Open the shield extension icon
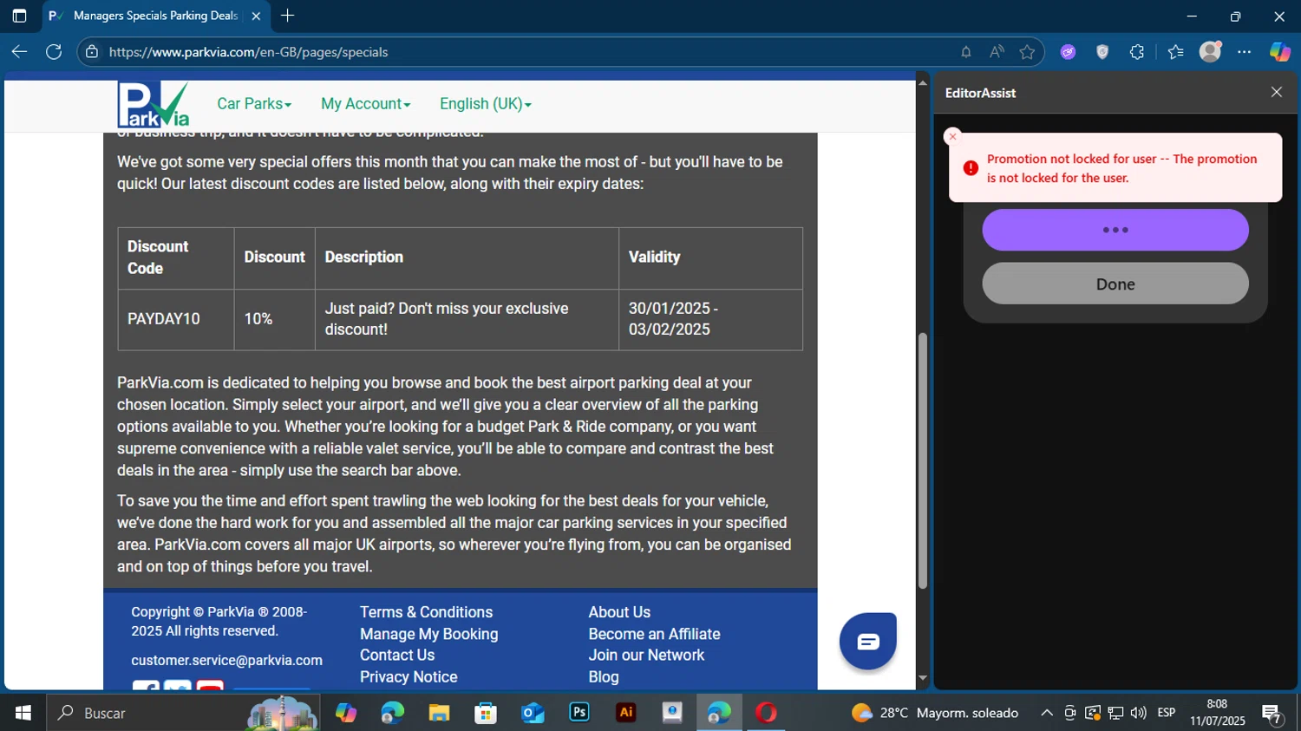1301x731 pixels. (x=1102, y=52)
